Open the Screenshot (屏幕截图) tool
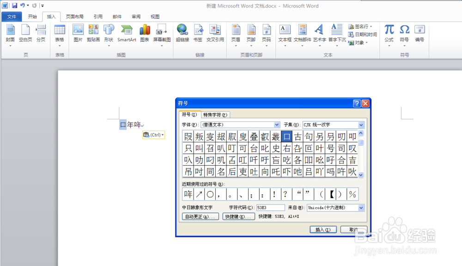 click(x=162, y=35)
